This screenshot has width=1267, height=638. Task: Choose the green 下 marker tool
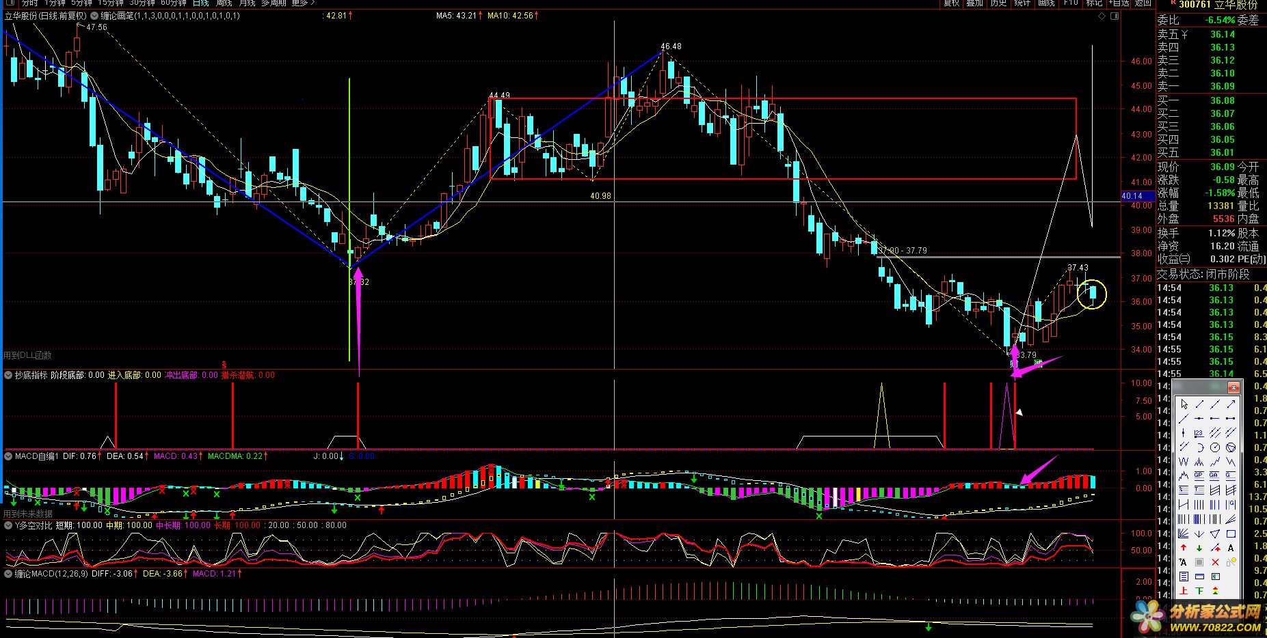coord(1199,591)
